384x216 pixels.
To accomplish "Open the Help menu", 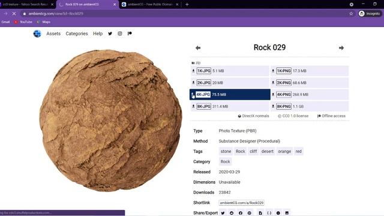I will coord(98,34).
